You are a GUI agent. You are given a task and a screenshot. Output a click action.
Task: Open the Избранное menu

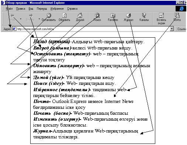(57, 8)
